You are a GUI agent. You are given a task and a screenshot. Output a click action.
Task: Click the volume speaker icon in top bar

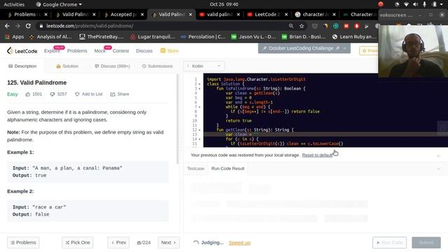tap(415, 4)
